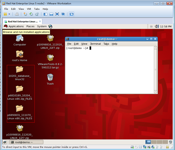
Task: Close the Red Hat Enterprise Linux tab
Action: point(40,21)
